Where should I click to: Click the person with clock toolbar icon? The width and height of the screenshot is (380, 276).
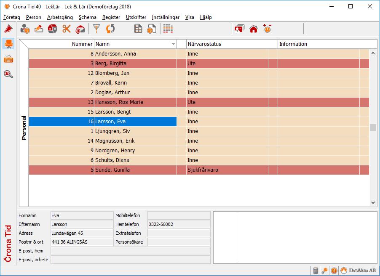pos(25,29)
